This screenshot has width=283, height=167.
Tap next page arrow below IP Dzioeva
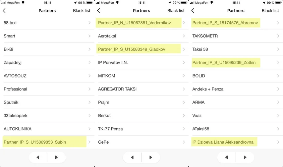[x=245, y=157]
